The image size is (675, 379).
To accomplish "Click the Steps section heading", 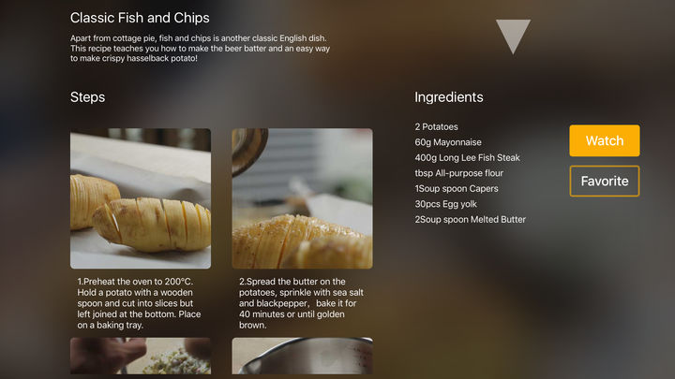I will [x=88, y=97].
